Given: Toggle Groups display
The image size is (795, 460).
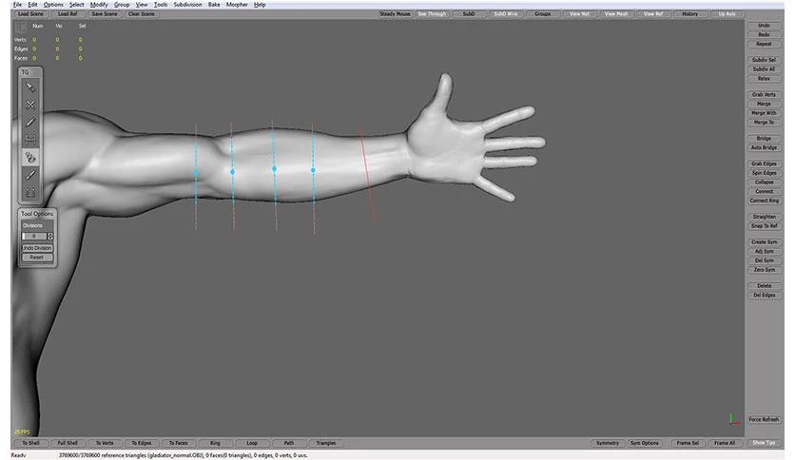Looking at the screenshot, I should [x=542, y=14].
